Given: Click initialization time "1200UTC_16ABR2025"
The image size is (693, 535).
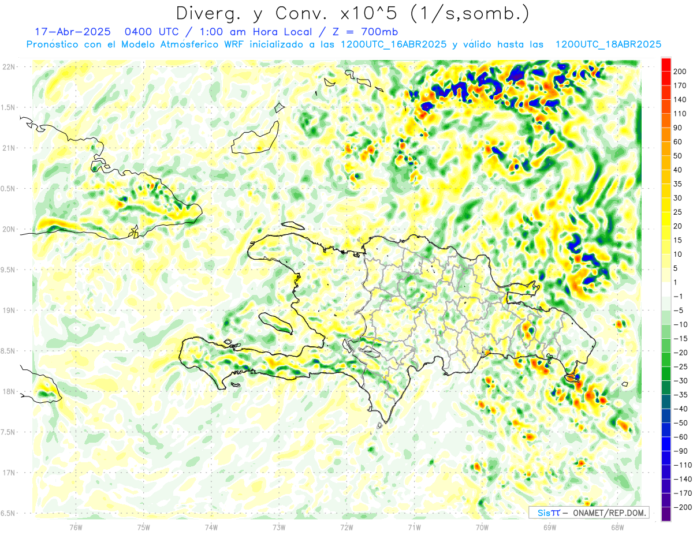Looking at the screenshot, I should (x=393, y=44).
